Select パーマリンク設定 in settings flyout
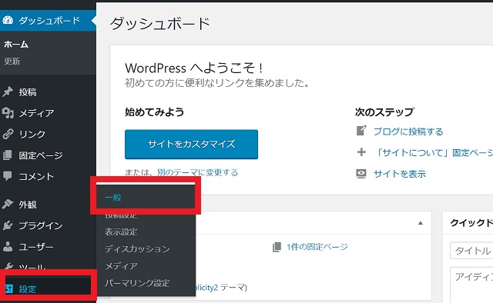Image resolution: width=493 pixels, height=303 pixels. (137, 283)
